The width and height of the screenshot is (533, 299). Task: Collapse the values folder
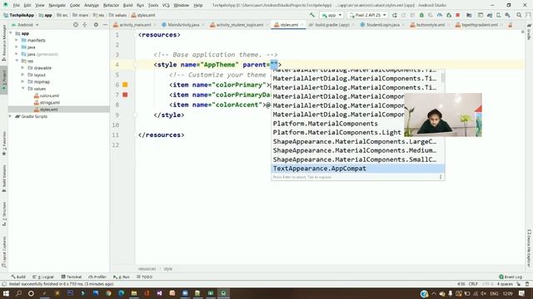pos(22,89)
